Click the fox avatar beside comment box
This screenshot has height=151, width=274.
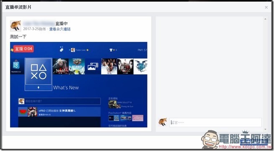(x=163, y=122)
